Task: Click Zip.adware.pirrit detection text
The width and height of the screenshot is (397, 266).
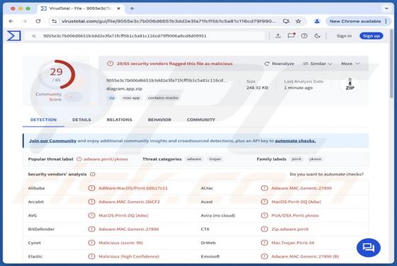Action: click(x=290, y=229)
